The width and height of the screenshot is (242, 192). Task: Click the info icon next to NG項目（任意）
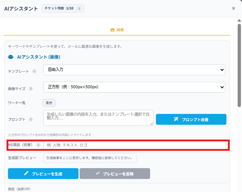click(38, 145)
